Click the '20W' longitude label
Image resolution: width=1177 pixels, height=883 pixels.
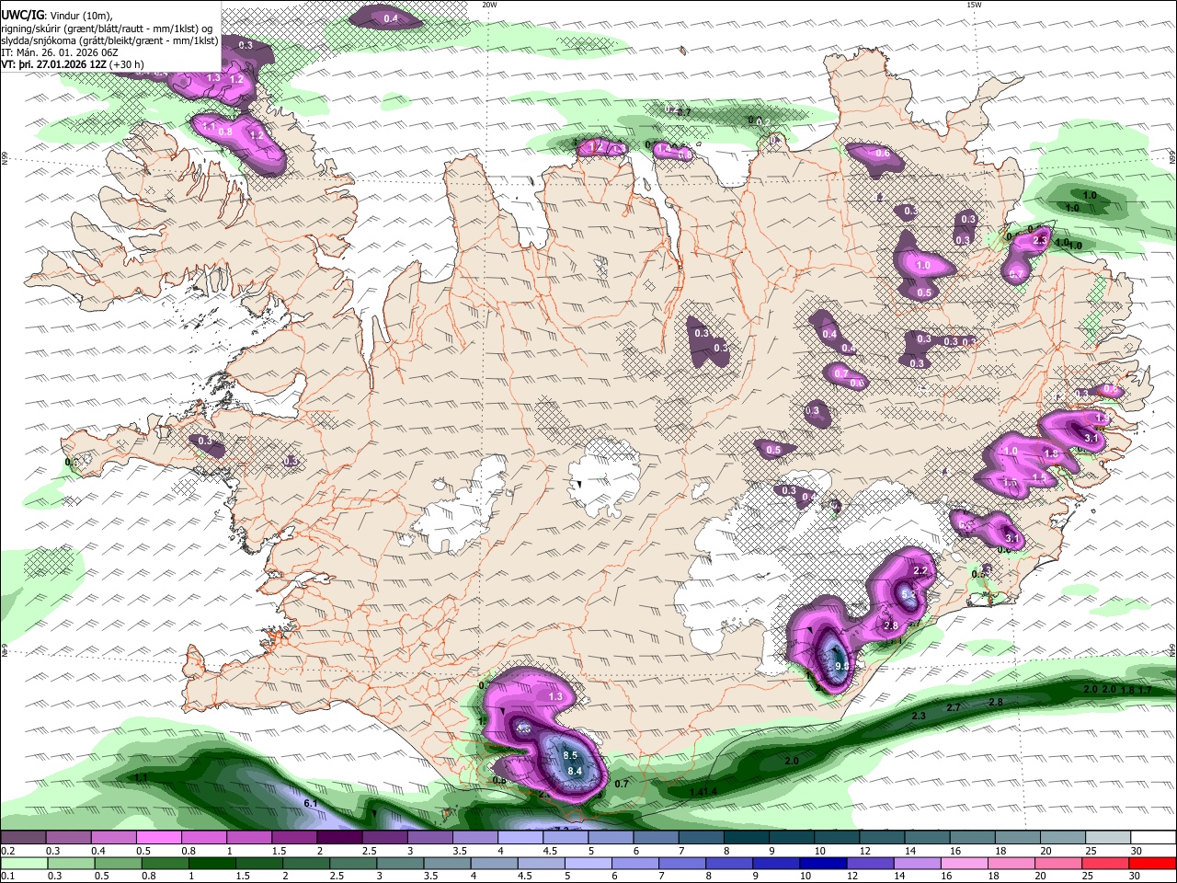point(489,5)
